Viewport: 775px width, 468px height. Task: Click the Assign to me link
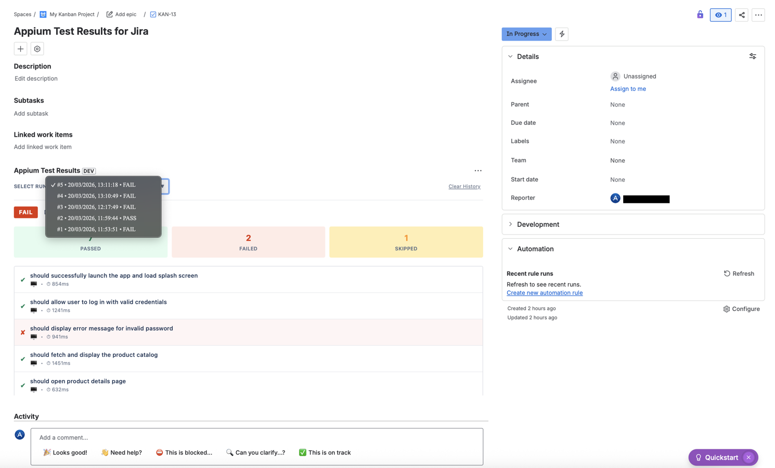[628, 88]
